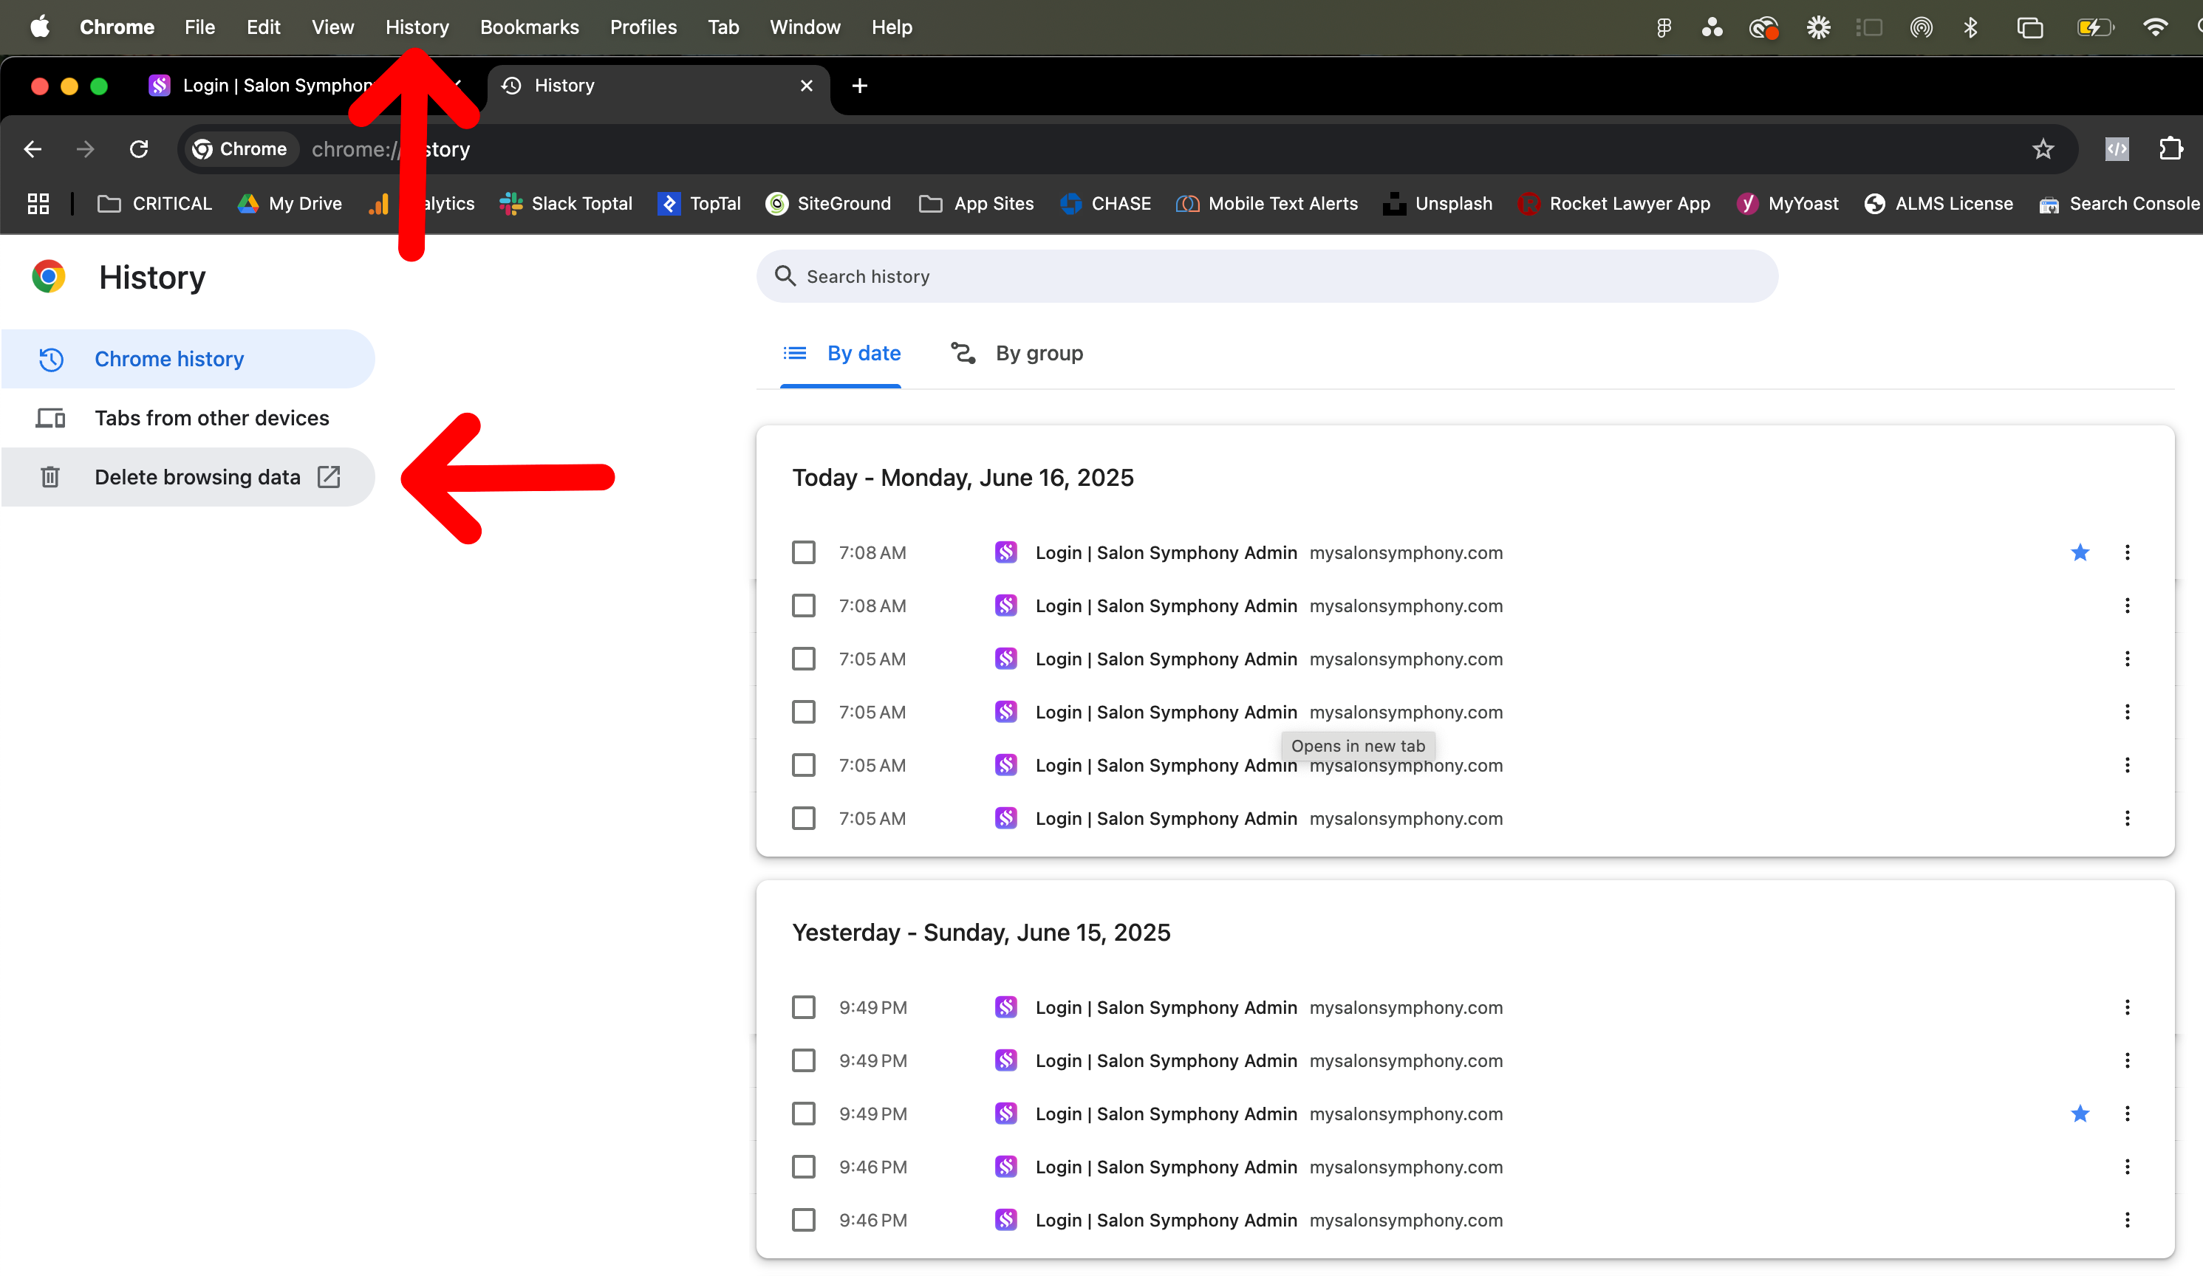
Task: Click the Search history field
Action: tap(1267, 276)
